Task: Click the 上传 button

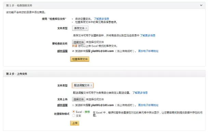Action: [x=75, y=123]
